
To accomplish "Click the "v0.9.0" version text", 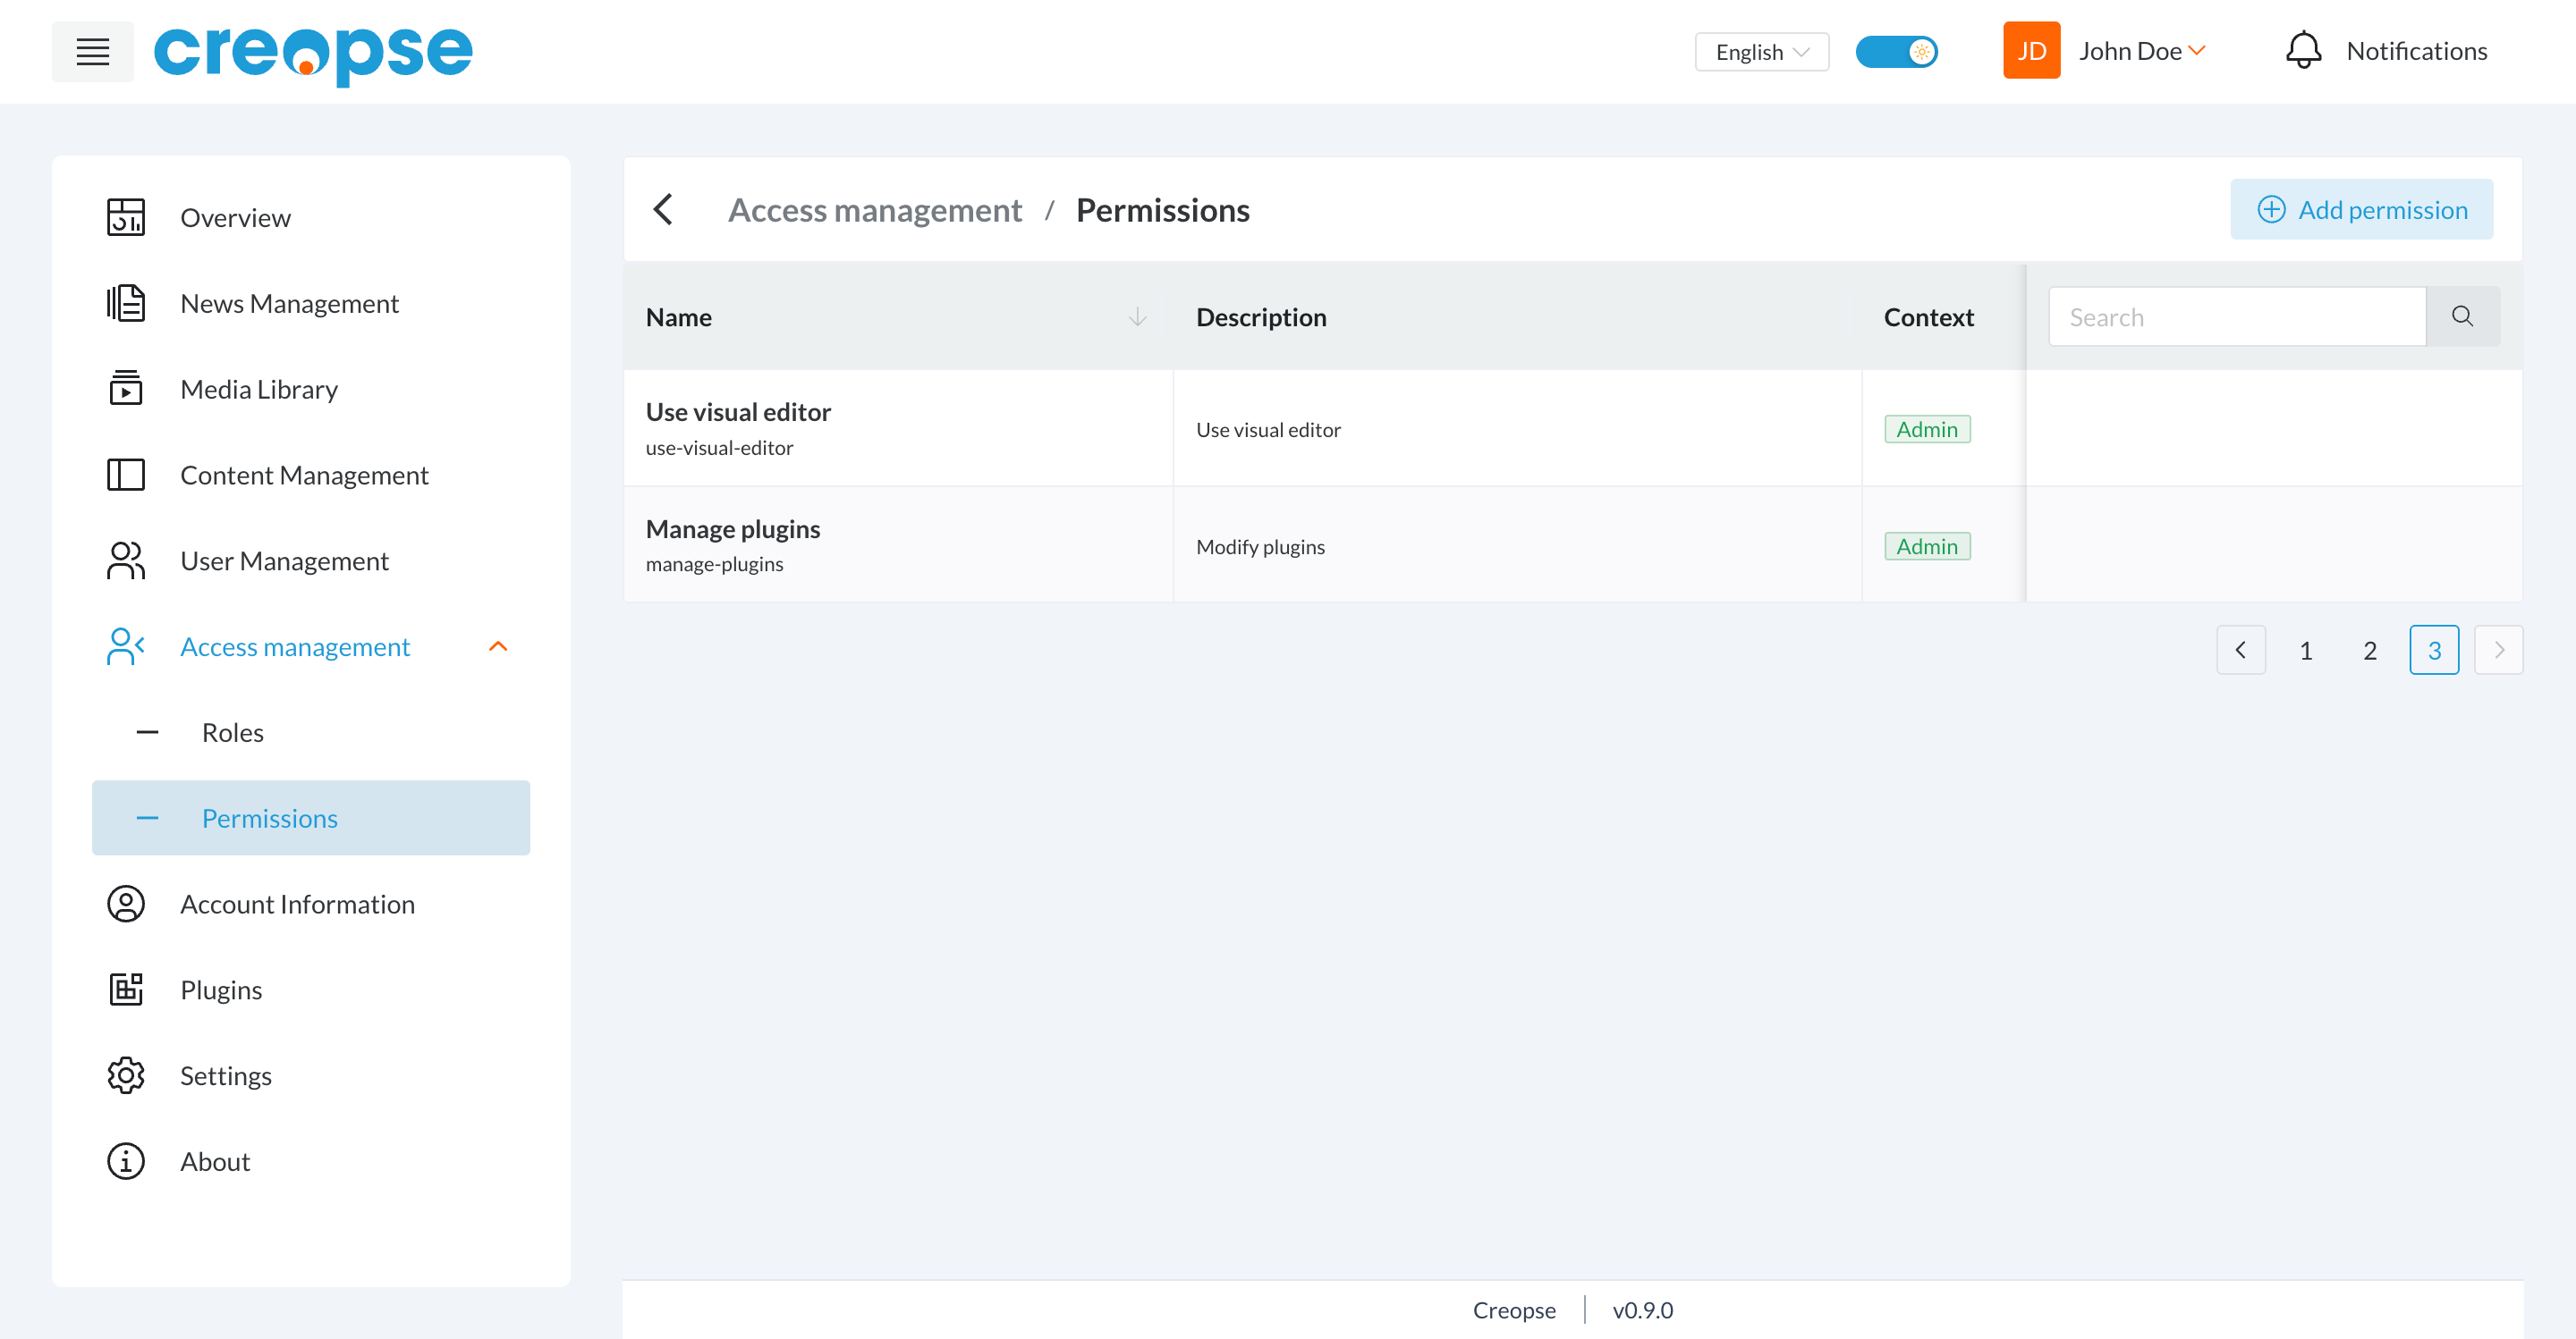I will 1642,1310.
